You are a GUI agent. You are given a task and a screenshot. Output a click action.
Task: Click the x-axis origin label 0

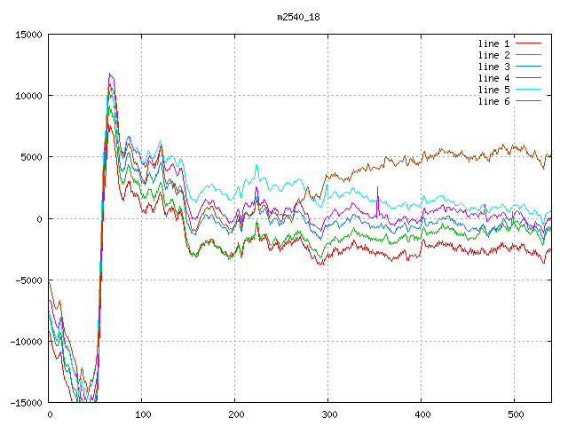[x=50, y=414]
